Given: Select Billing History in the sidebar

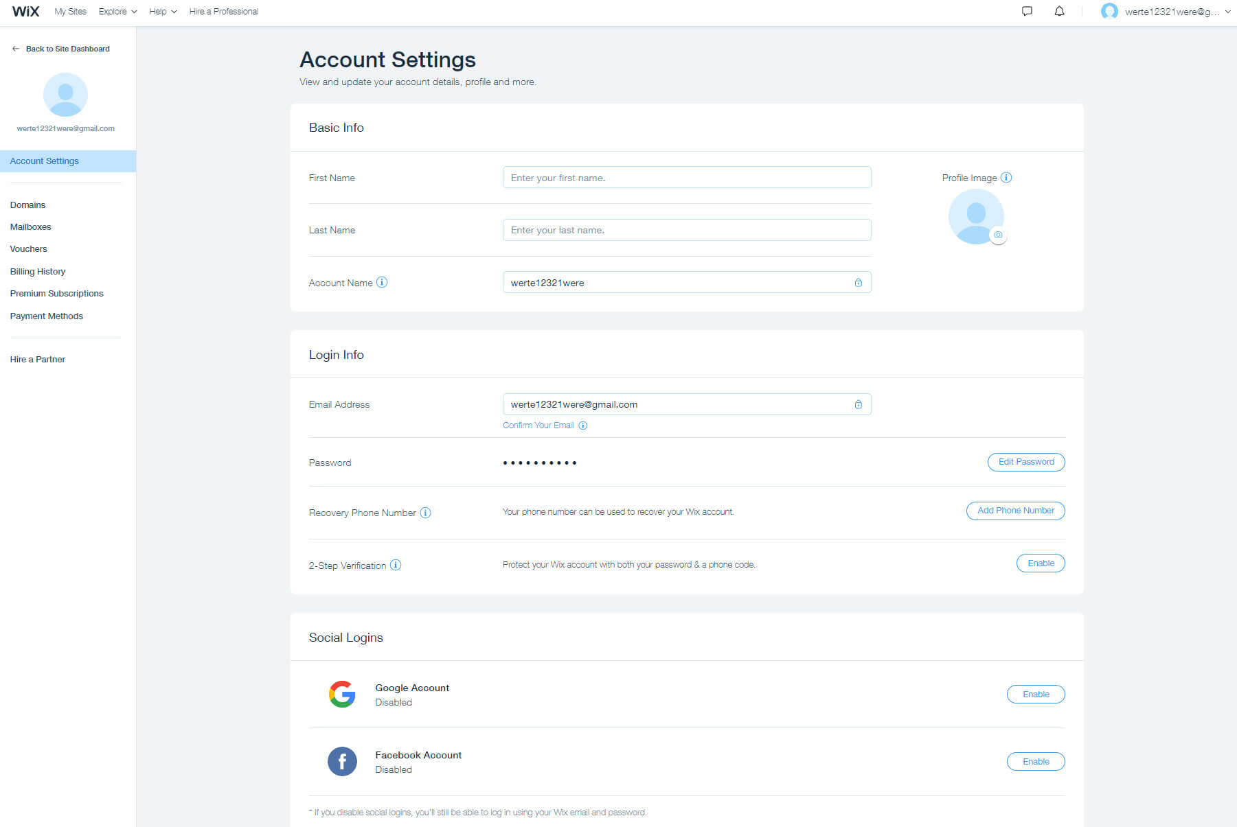Looking at the screenshot, I should point(38,271).
